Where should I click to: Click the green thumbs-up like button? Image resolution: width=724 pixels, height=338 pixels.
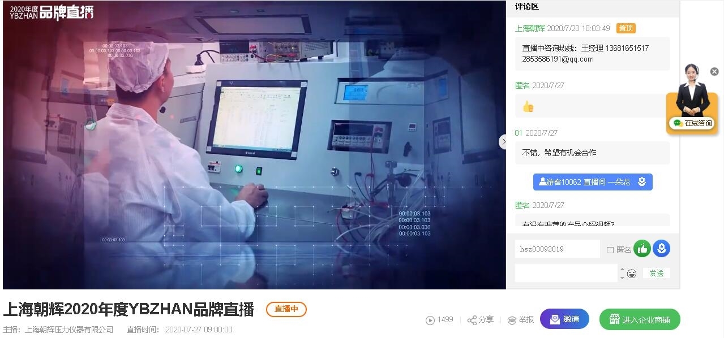(x=642, y=249)
